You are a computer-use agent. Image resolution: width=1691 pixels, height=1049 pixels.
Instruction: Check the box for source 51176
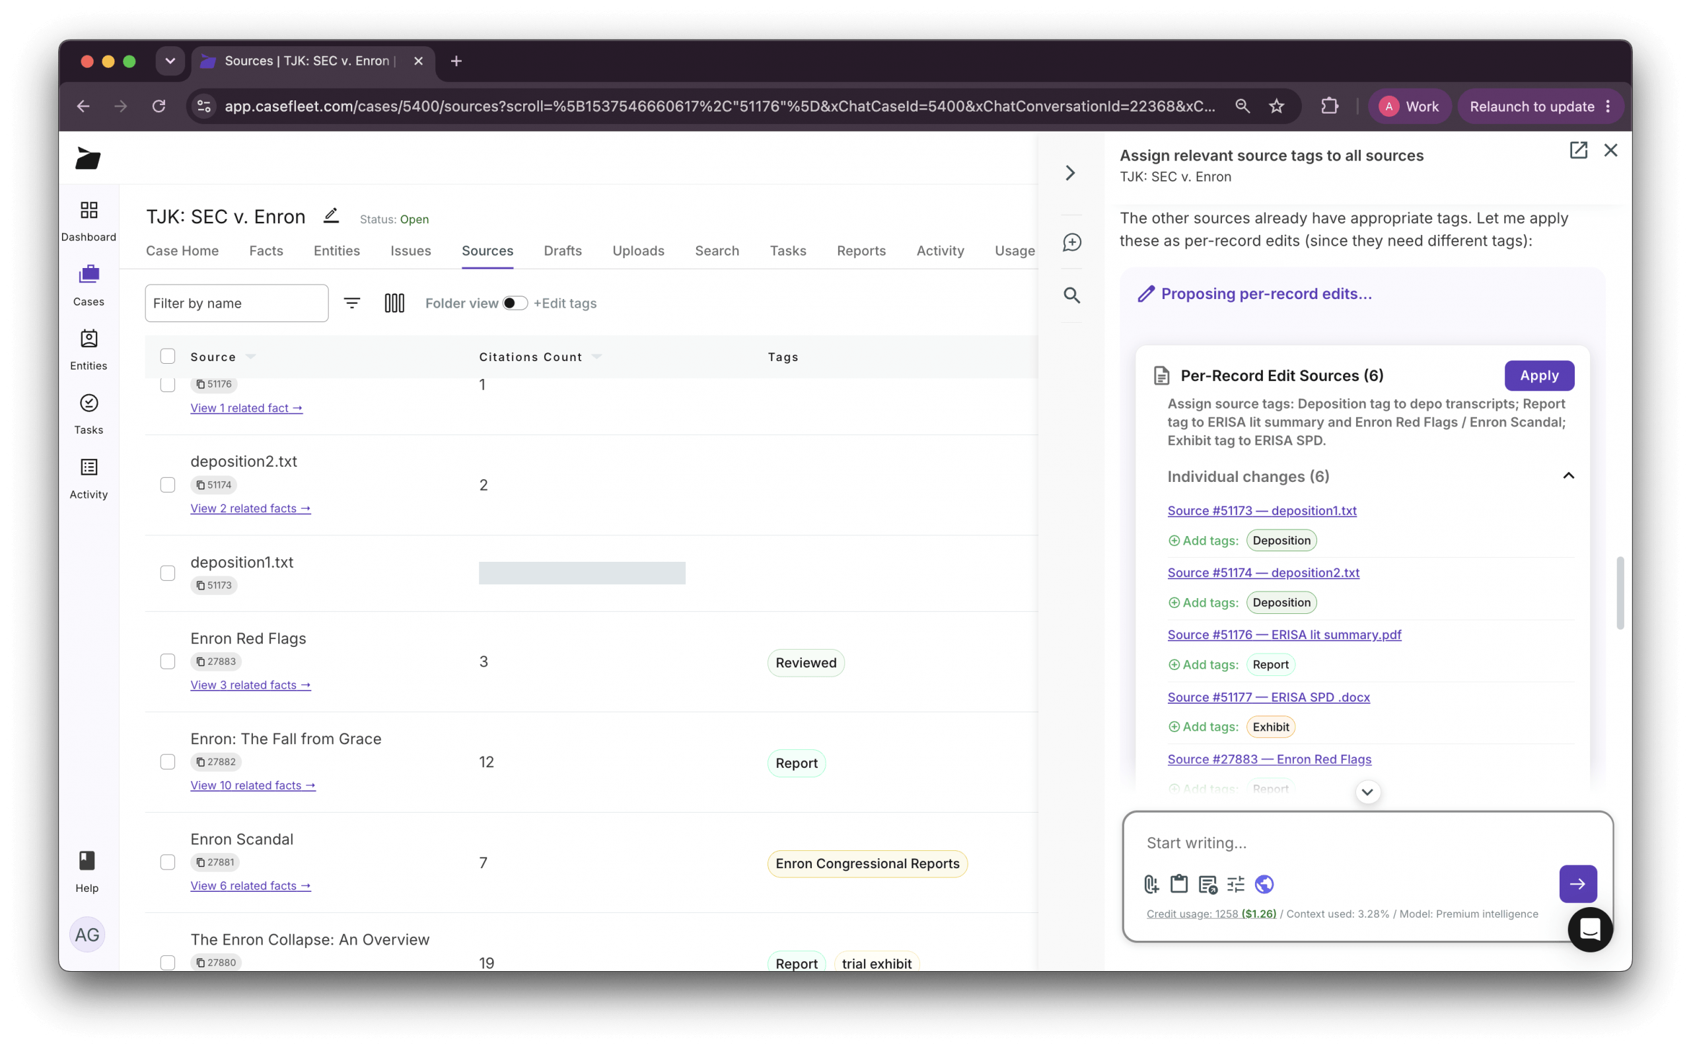tap(167, 384)
